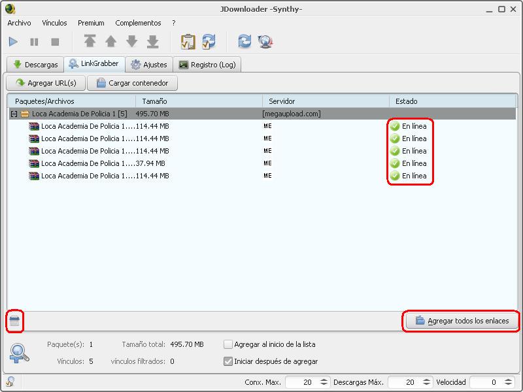Move selection up one position icon
This screenshot has height=392, width=523.
pyautogui.click(x=110, y=41)
